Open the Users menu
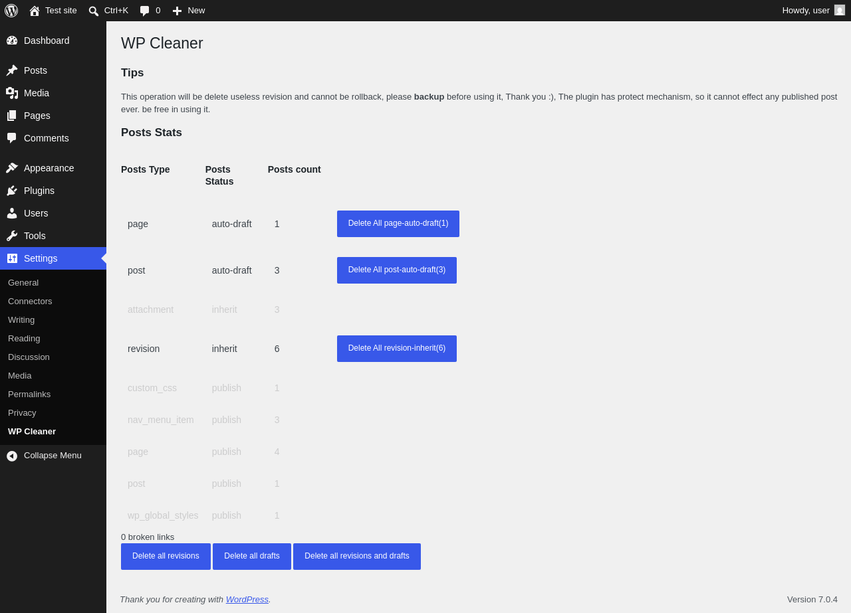Screen dimensions: 851x613 (53, 213)
